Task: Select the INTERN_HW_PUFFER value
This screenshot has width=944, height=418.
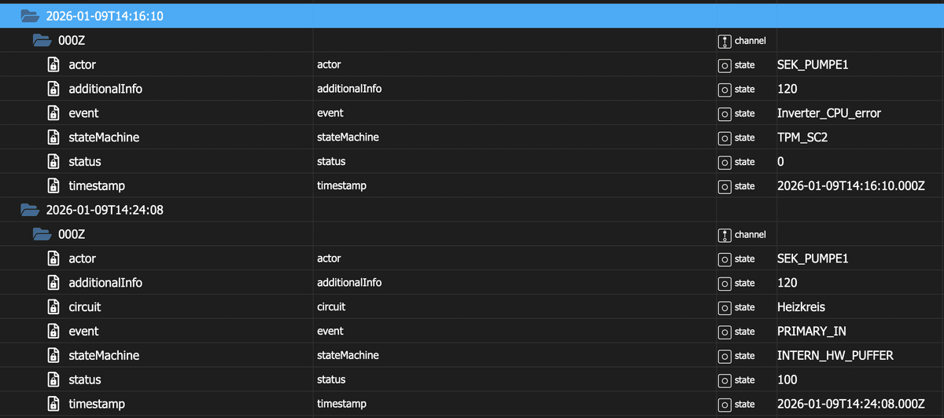Action: [835, 356]
